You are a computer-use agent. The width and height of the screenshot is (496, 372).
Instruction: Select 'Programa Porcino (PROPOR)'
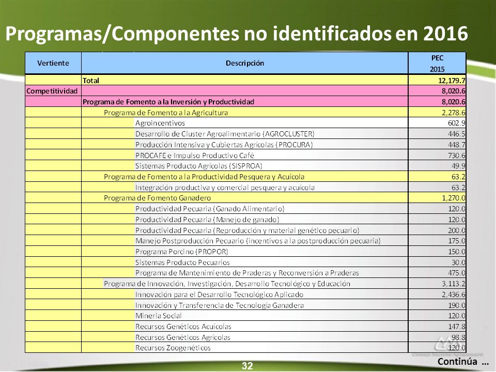(181, 252)
